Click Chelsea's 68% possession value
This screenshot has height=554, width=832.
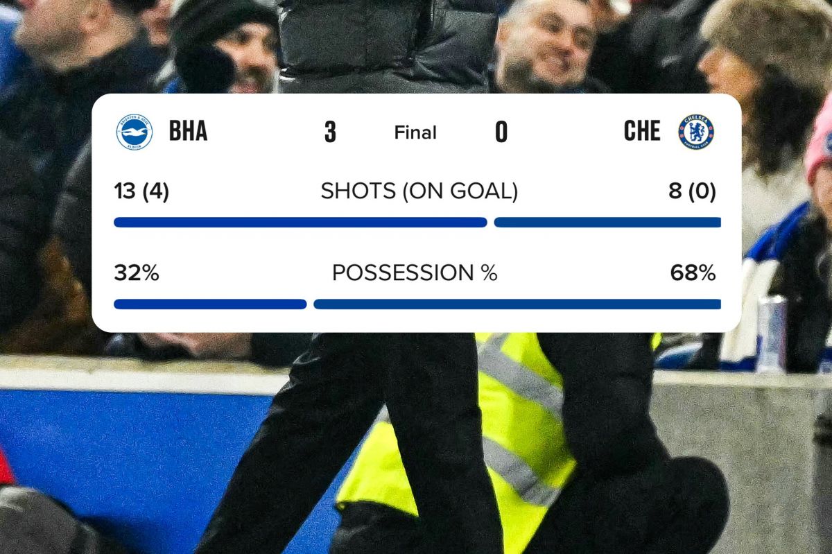coord(693,273)
